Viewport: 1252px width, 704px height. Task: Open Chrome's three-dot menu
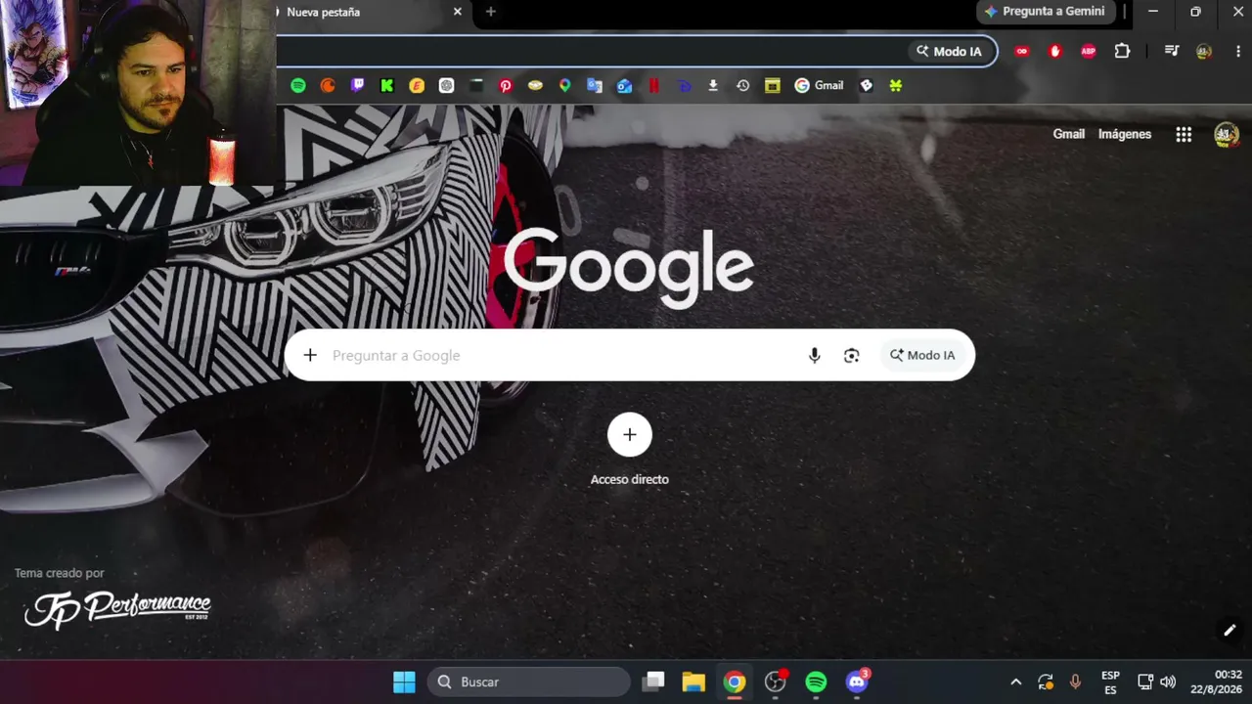[1237, 52]
